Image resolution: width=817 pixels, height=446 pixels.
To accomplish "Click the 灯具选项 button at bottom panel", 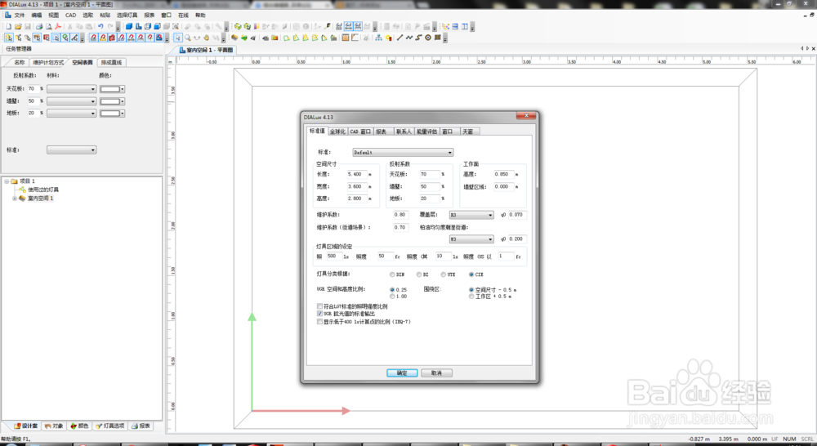I will click(x=110, y=426).
